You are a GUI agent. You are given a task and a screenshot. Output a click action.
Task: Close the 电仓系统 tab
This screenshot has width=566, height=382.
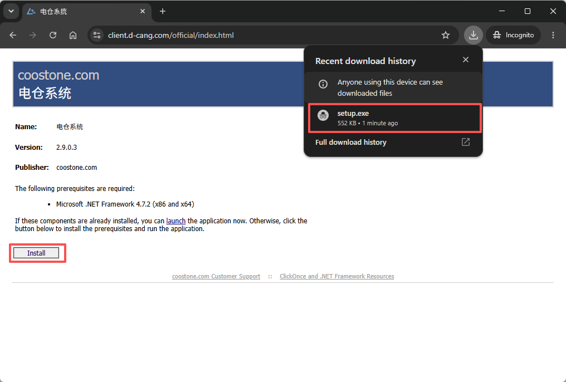143,12
